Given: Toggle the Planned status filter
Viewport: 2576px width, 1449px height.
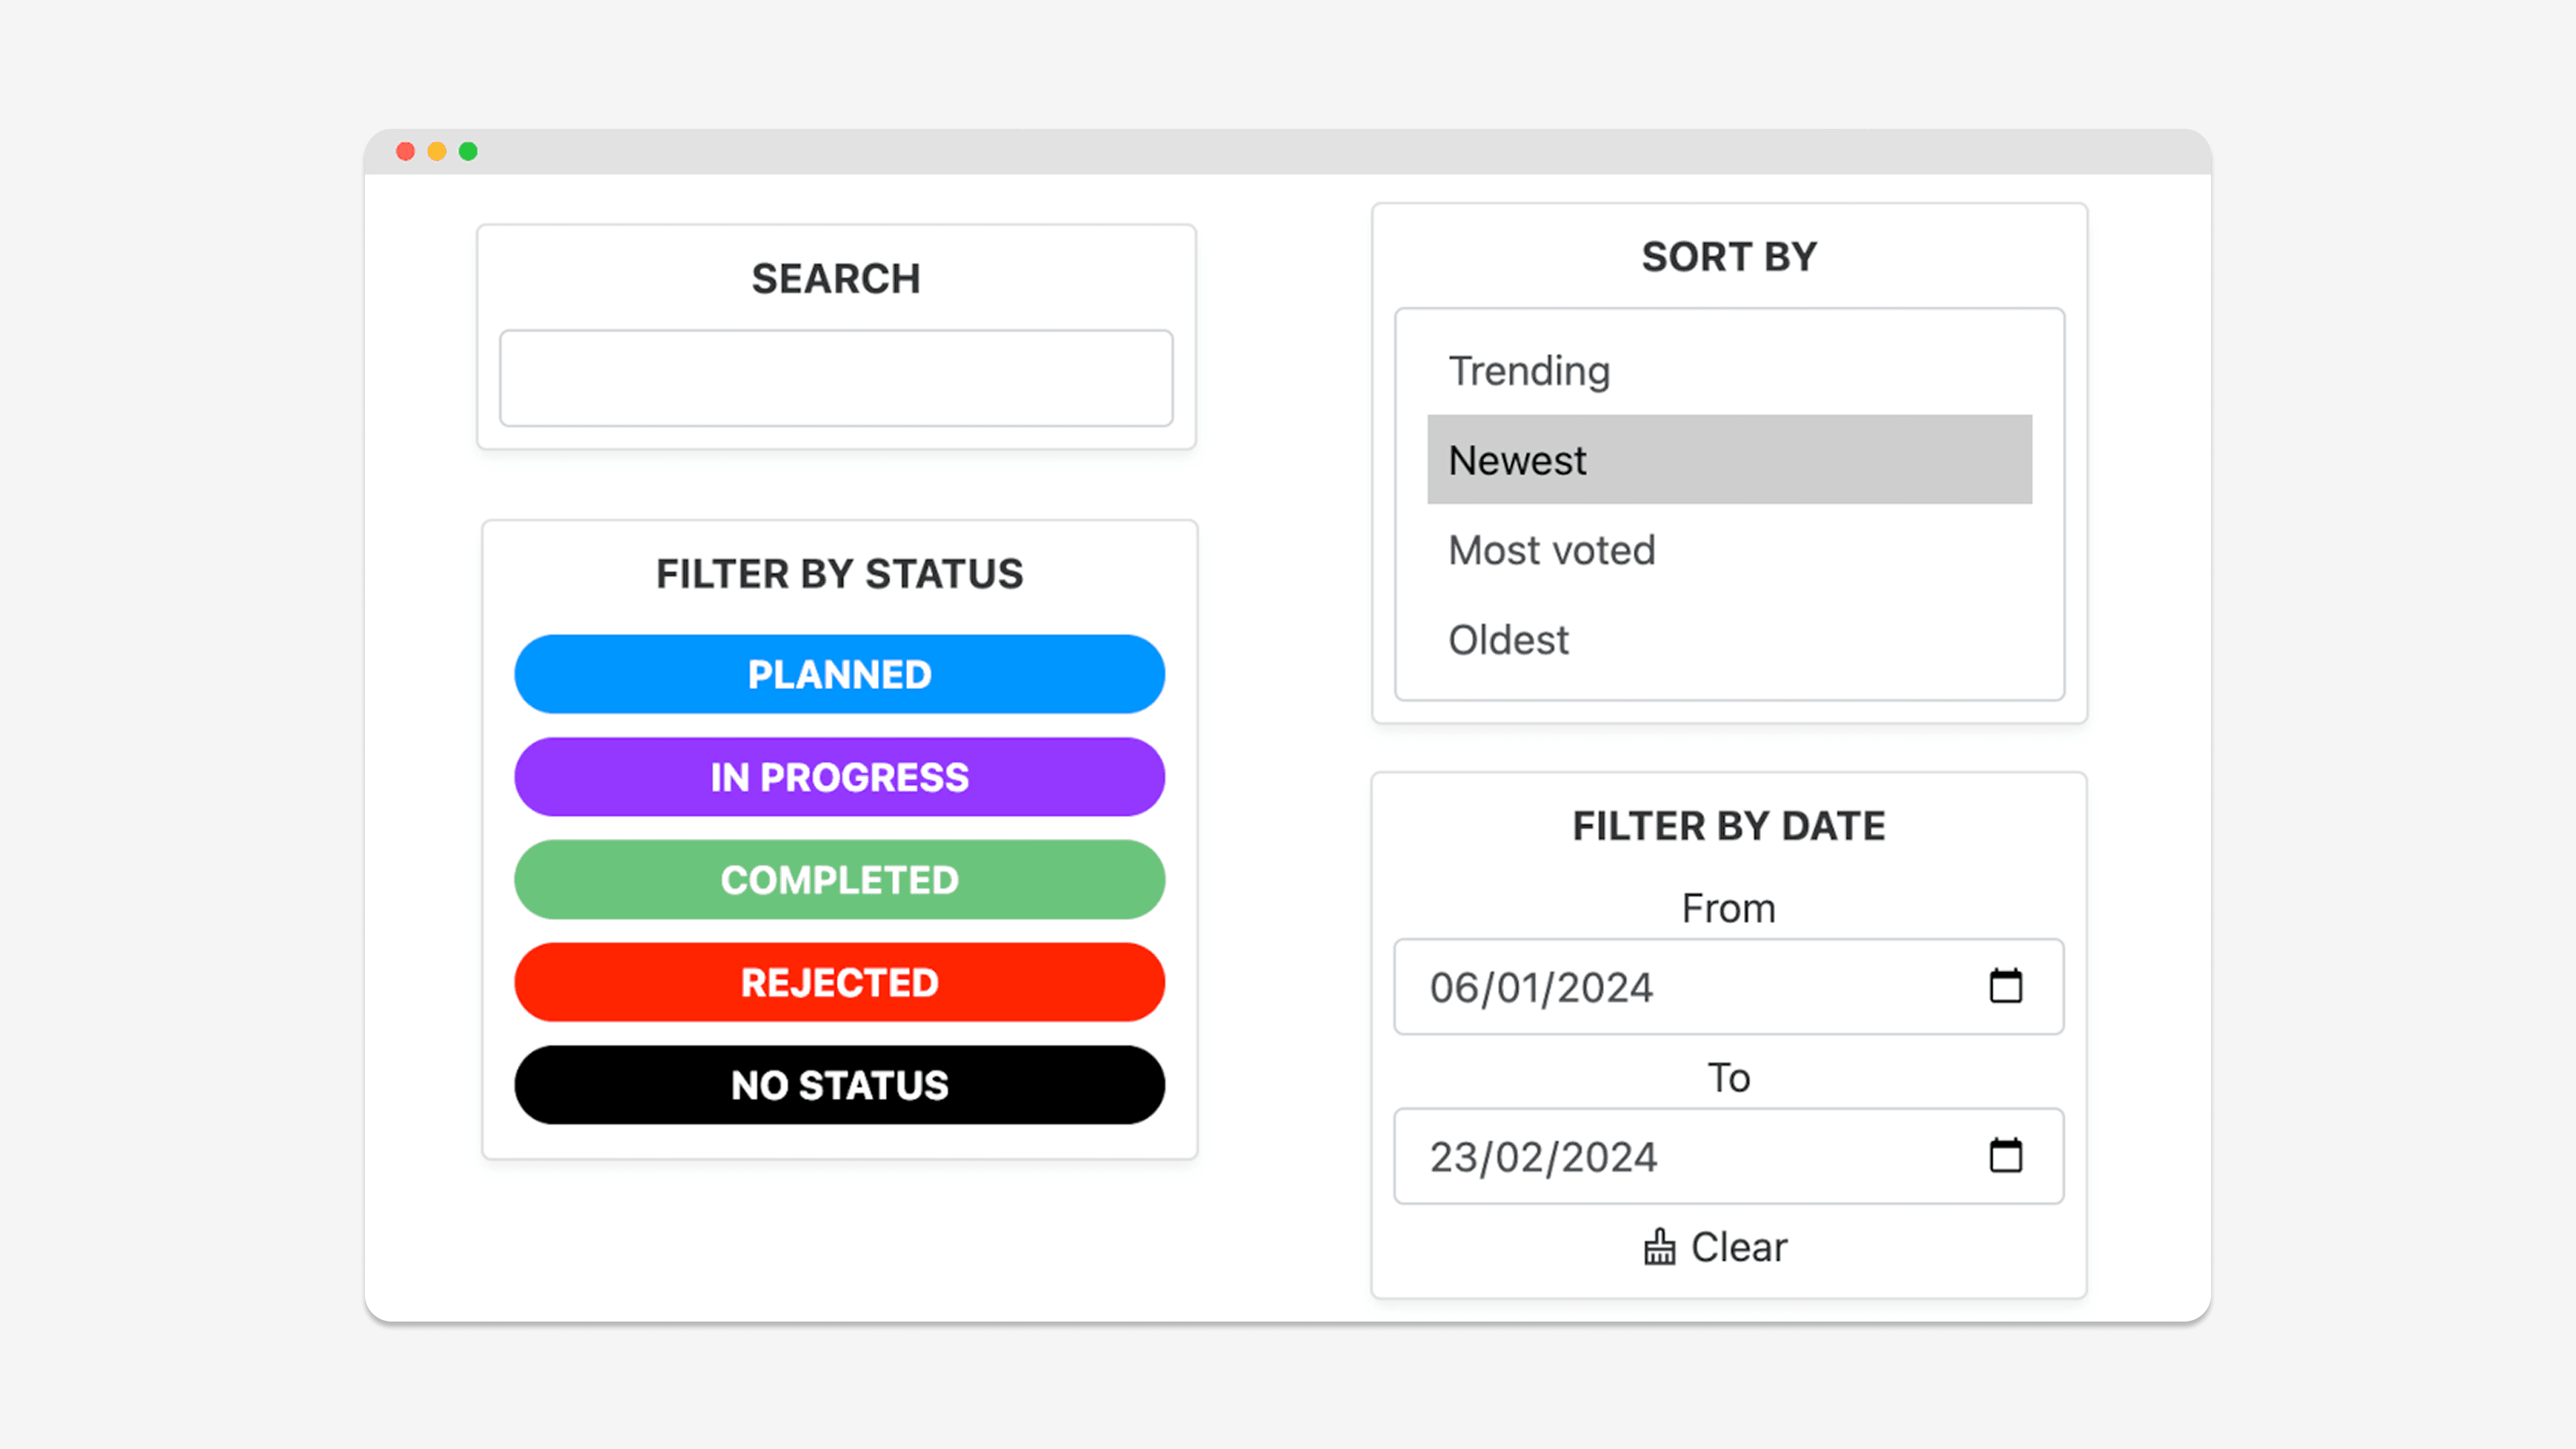Looking at the screenshot, I should pos(839,674).
